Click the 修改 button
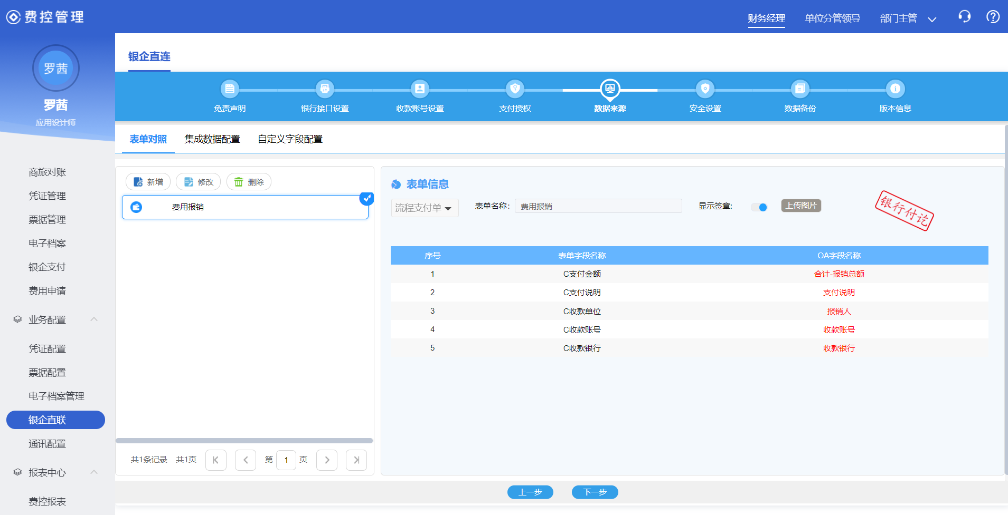This screenshot has width=1008, height=515. [x=198, y=182]
